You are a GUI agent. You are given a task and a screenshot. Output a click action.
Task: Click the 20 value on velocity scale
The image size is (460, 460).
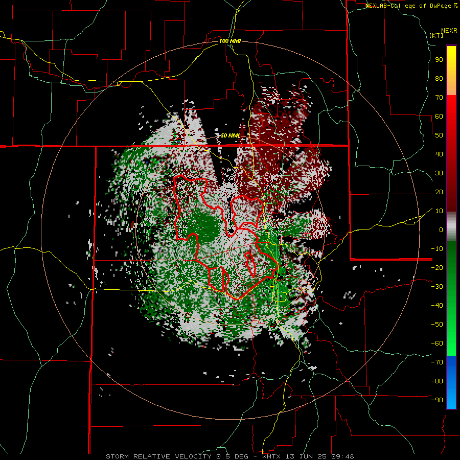click(439, 192)
